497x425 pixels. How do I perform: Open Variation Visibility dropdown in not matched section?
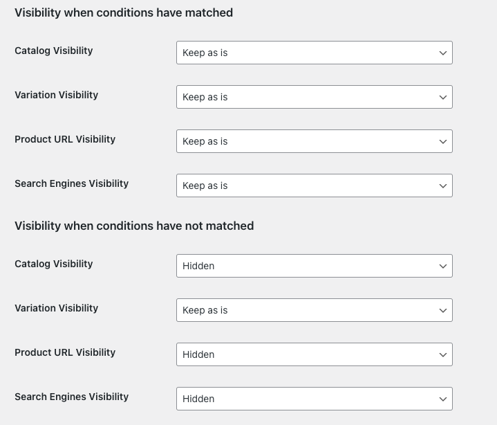click(x=314, y=310)
